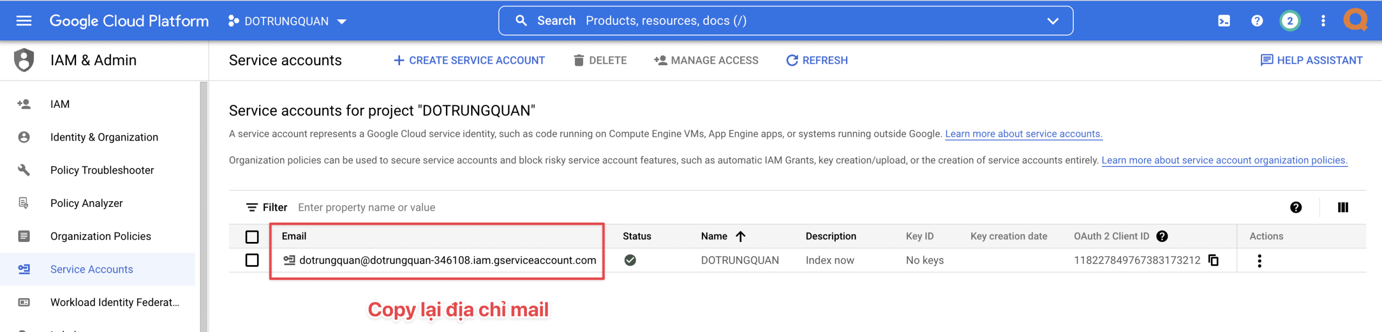Open Workload Identity Federation item
The height and width of the screenshot is (332, 1382).
point(114,302)
